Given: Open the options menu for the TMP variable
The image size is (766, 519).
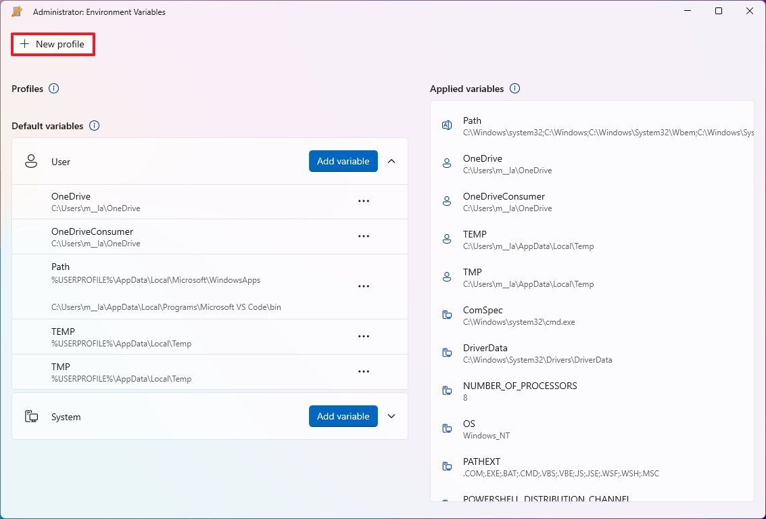Looking at the screenshot, I should click(364, 371).
